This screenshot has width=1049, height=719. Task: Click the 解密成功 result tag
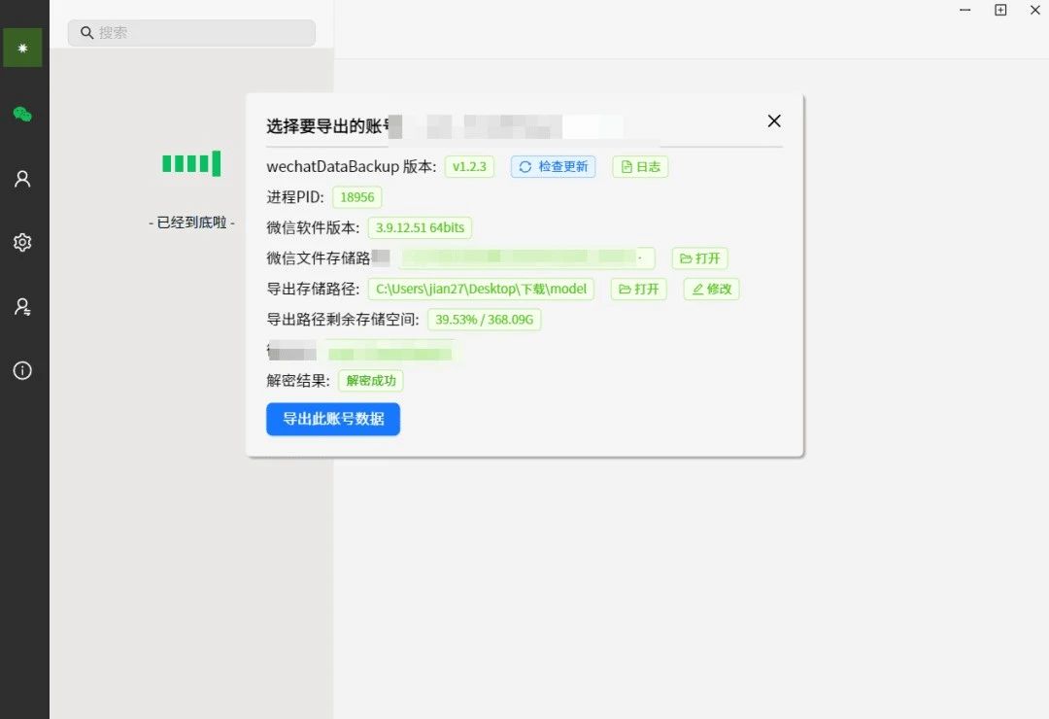pos(371,381)
